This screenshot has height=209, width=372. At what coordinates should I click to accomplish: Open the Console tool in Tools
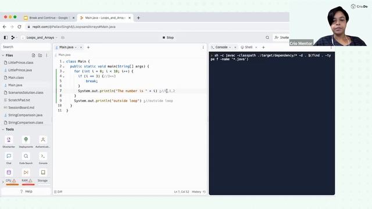(43, 158)
